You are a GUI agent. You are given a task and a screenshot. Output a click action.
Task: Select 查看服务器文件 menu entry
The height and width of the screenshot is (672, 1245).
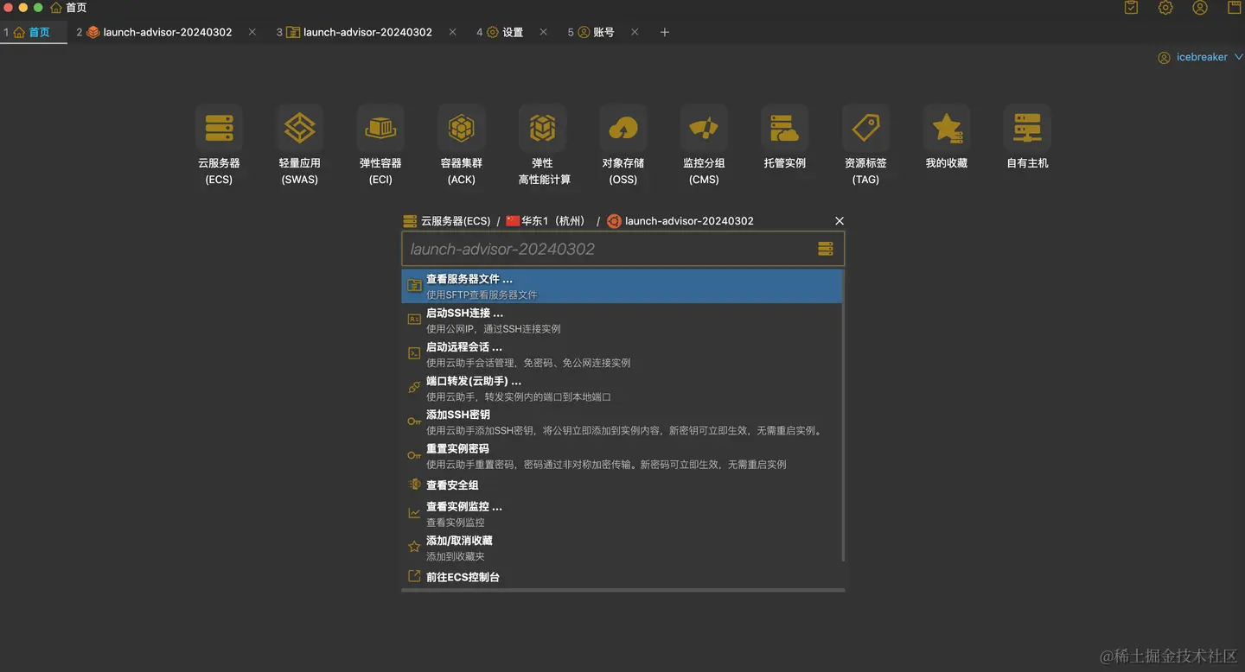coord(622,287)
